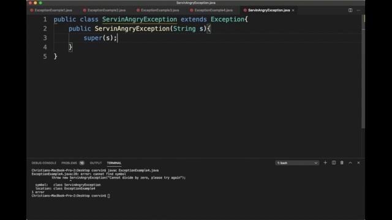Close the ServinAngryException.java tab
This screenshot has width=392, height=220.
[293, 10]
